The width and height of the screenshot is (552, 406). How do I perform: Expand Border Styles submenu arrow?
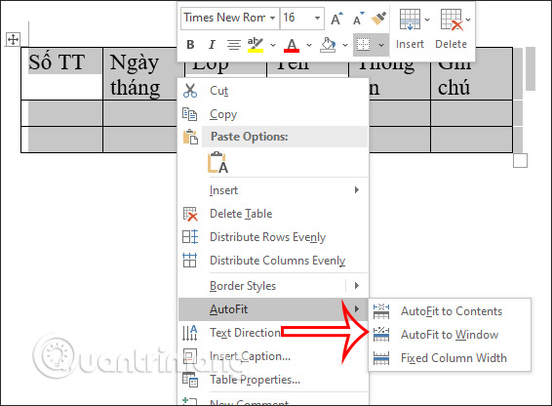pos(357,285)
